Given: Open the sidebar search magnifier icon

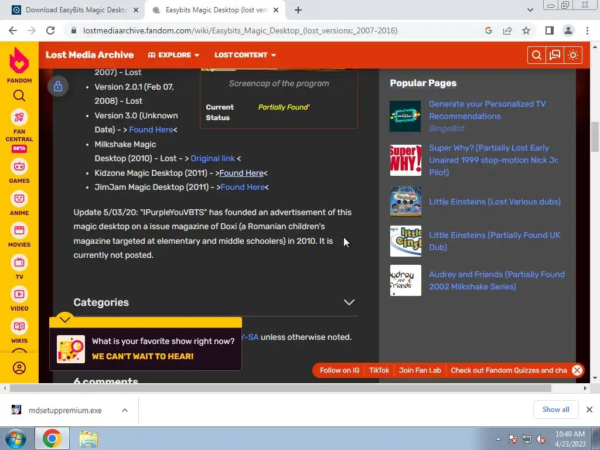Looking at the screenshot, I should (19, 96).
